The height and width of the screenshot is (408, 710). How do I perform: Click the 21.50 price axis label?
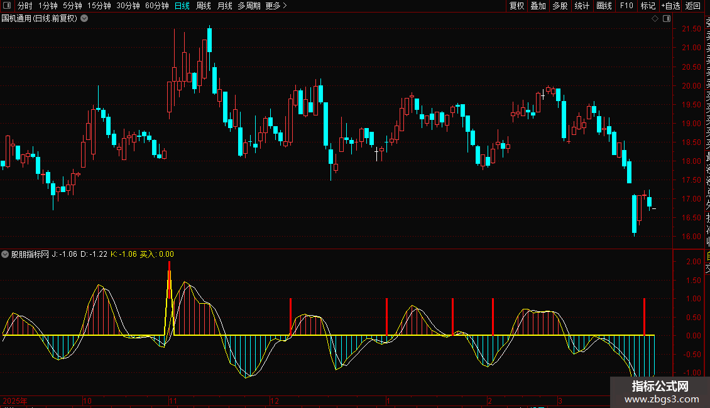pyautogui.click(x=691, y=28)
